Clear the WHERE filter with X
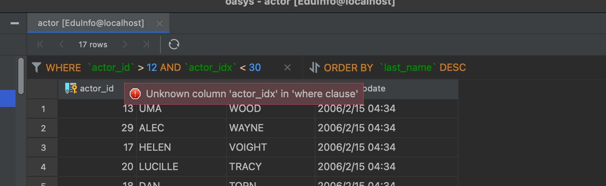The image size is (606, 186). pos(287,68)
